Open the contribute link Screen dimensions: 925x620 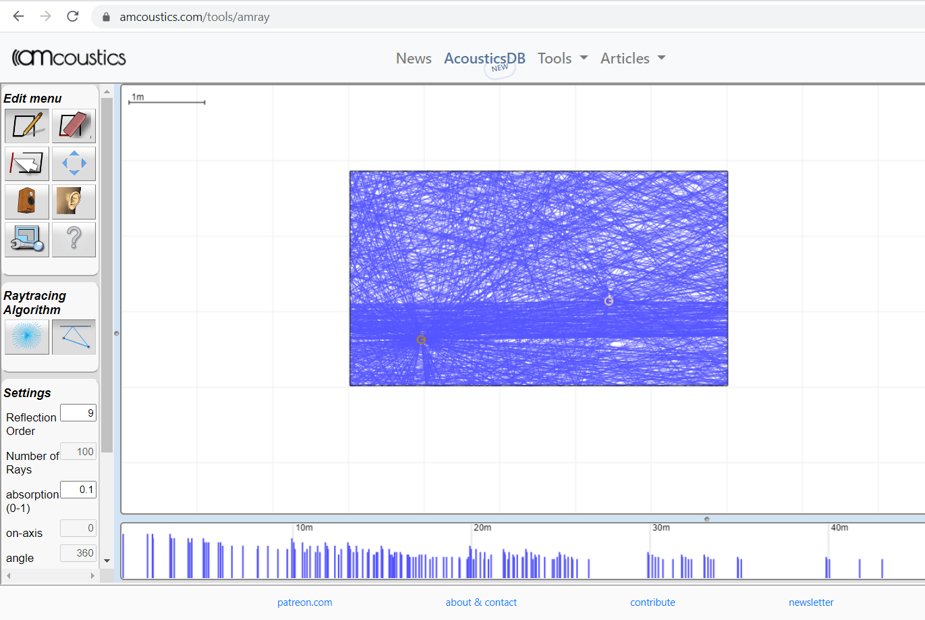click(652, 602)
